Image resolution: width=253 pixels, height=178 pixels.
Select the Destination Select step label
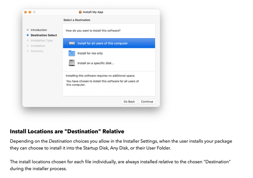point(44,35)
